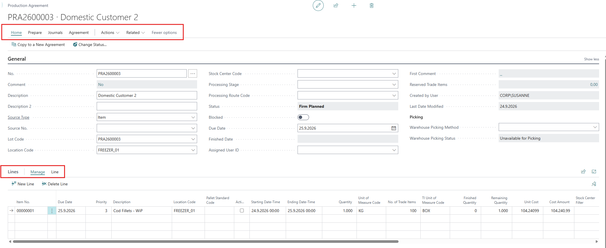Click Fewer options
The image size is (606, 248).
(164, 32)
